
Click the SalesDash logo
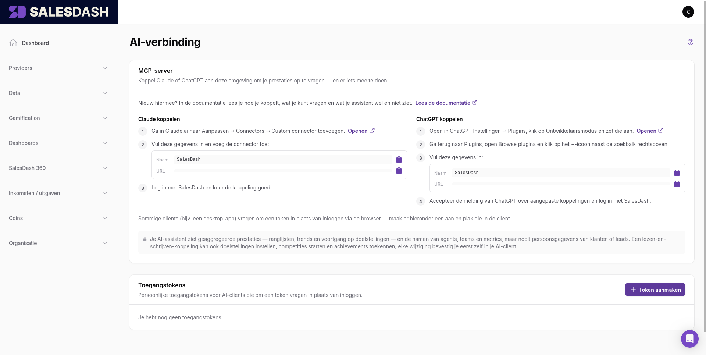click(x=59, y=12)
